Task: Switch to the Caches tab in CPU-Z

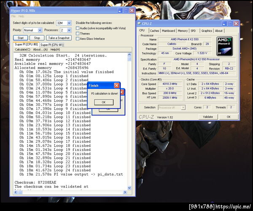Action: [x=154, y=31]
